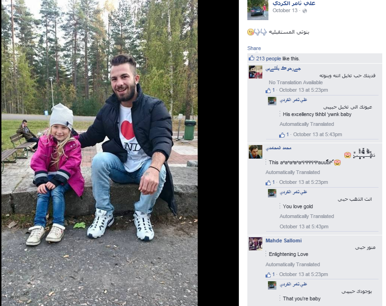Click the main photo of man and child
Image resolution: width=386 pixels, height=306 pixels.
click(99, 153)
